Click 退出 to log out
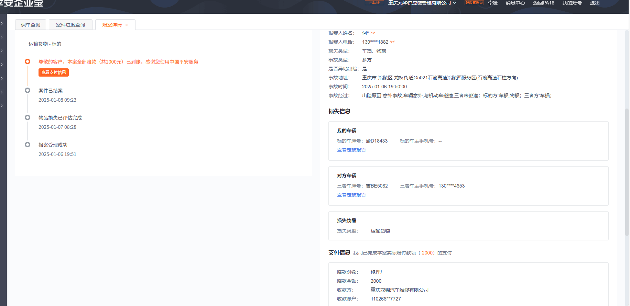Image resolution: width=630 pixels, height=306 pixels. (x=595, y=3)
